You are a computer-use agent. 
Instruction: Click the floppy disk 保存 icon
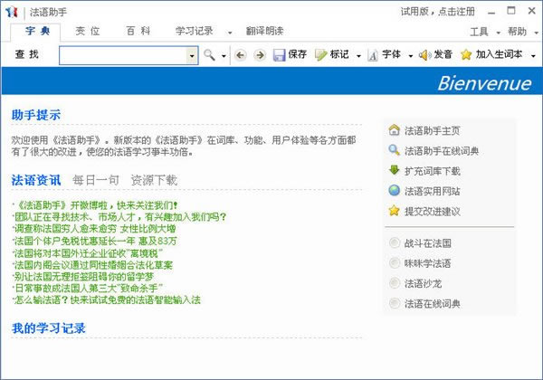coord(279,55)
